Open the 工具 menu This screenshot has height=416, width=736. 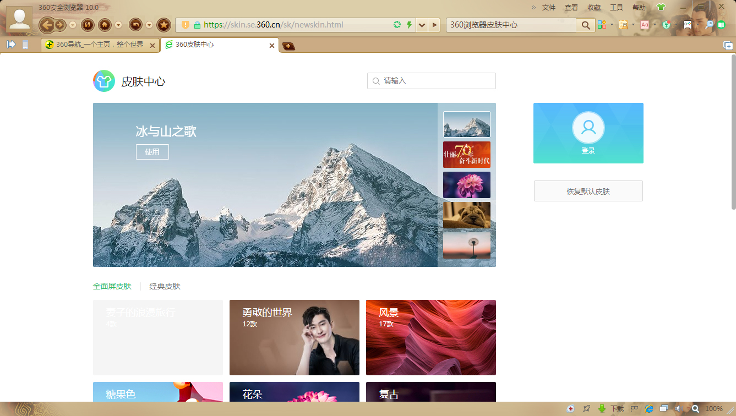(x=617, y=8)
